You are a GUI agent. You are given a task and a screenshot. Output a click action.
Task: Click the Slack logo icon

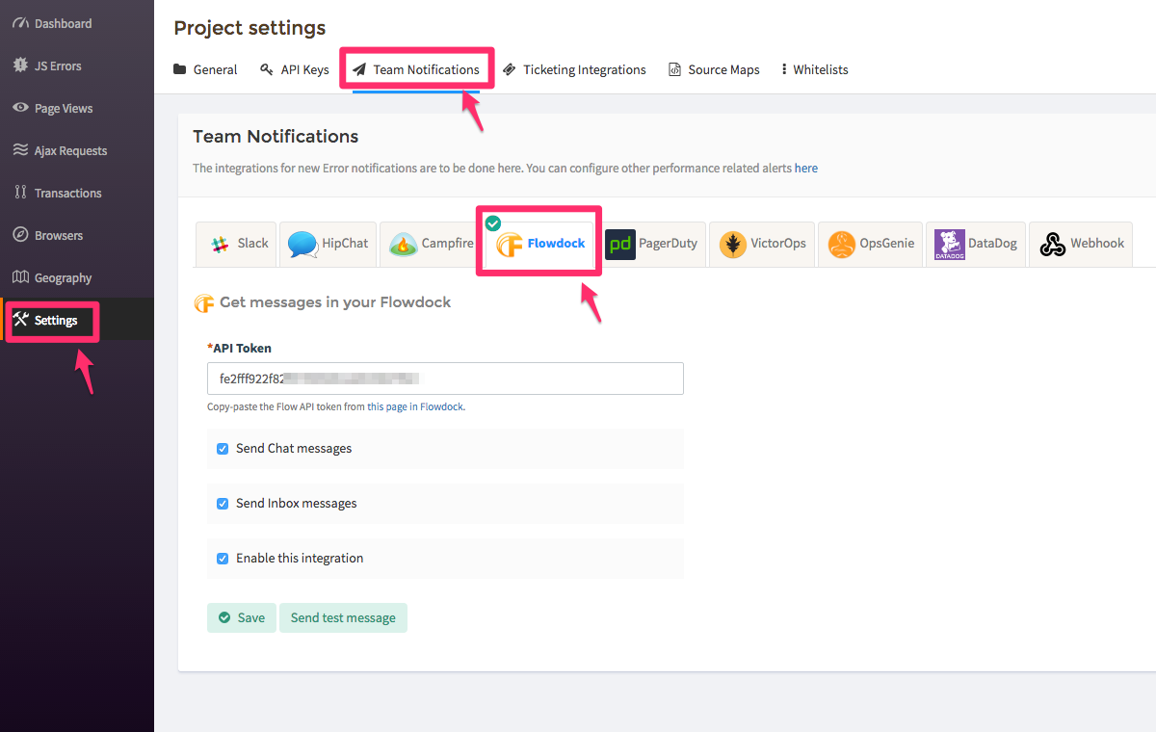click(x=220, y=244)
